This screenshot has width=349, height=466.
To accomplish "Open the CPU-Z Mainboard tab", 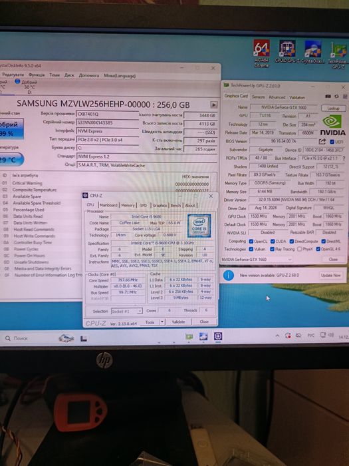I will point(108,205).
